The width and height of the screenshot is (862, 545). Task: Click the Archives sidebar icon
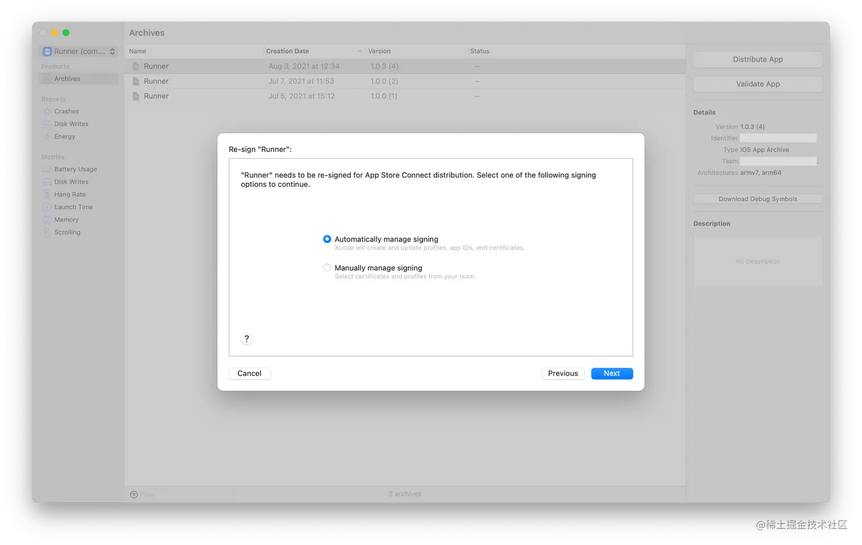click(47, 79)
